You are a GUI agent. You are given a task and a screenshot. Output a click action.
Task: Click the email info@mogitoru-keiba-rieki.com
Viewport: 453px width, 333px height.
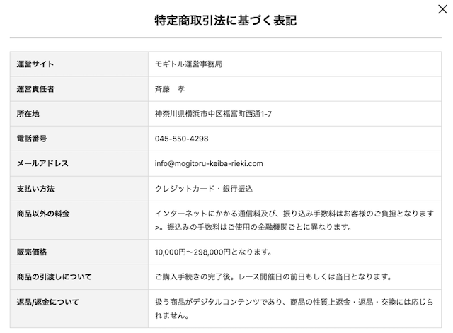[209, 163]
